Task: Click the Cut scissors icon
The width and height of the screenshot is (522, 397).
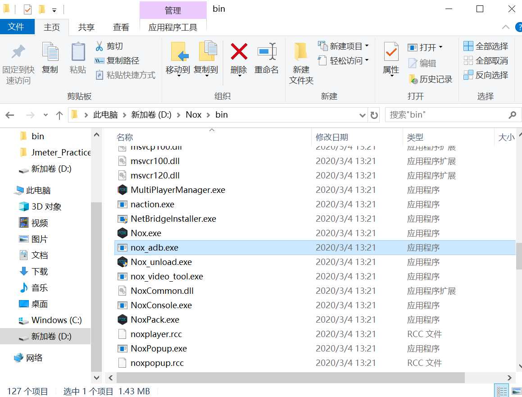Action: [x=99, y=46]
